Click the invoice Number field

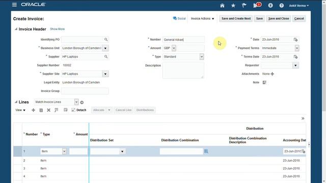183,40
